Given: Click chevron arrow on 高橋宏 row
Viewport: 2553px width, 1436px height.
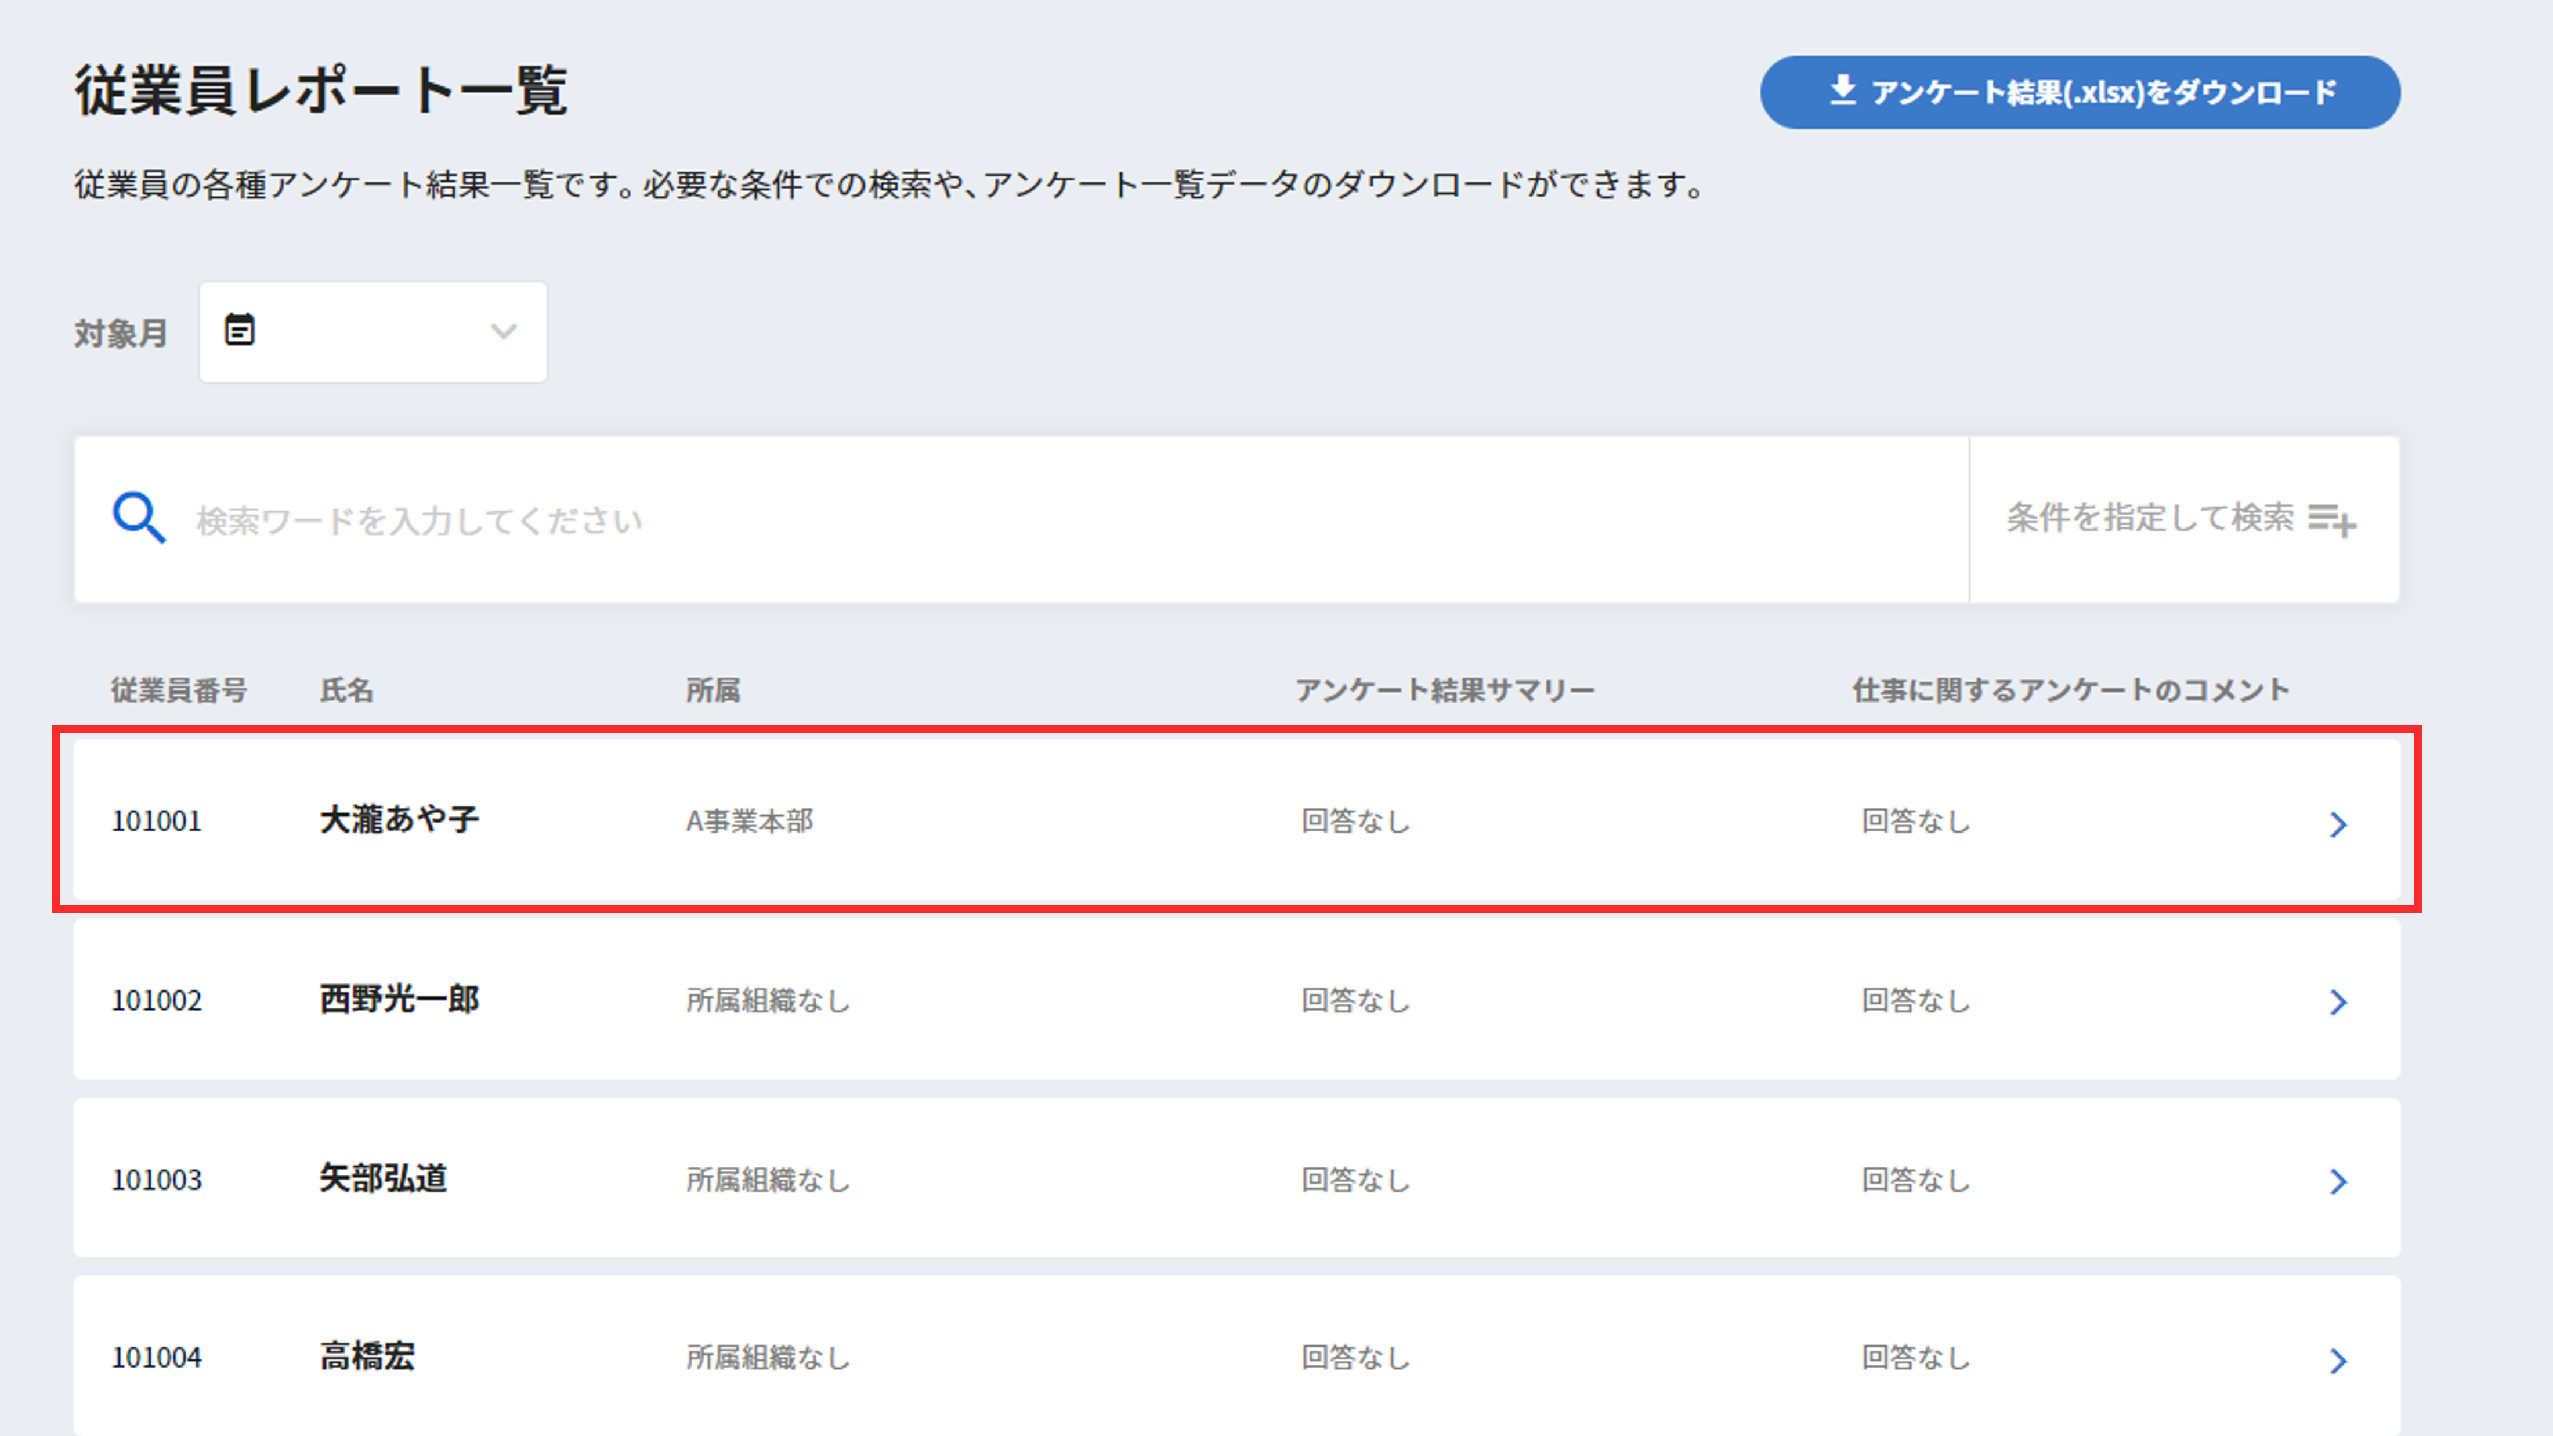Looking at the screenshot, I should (2338, 1361).
